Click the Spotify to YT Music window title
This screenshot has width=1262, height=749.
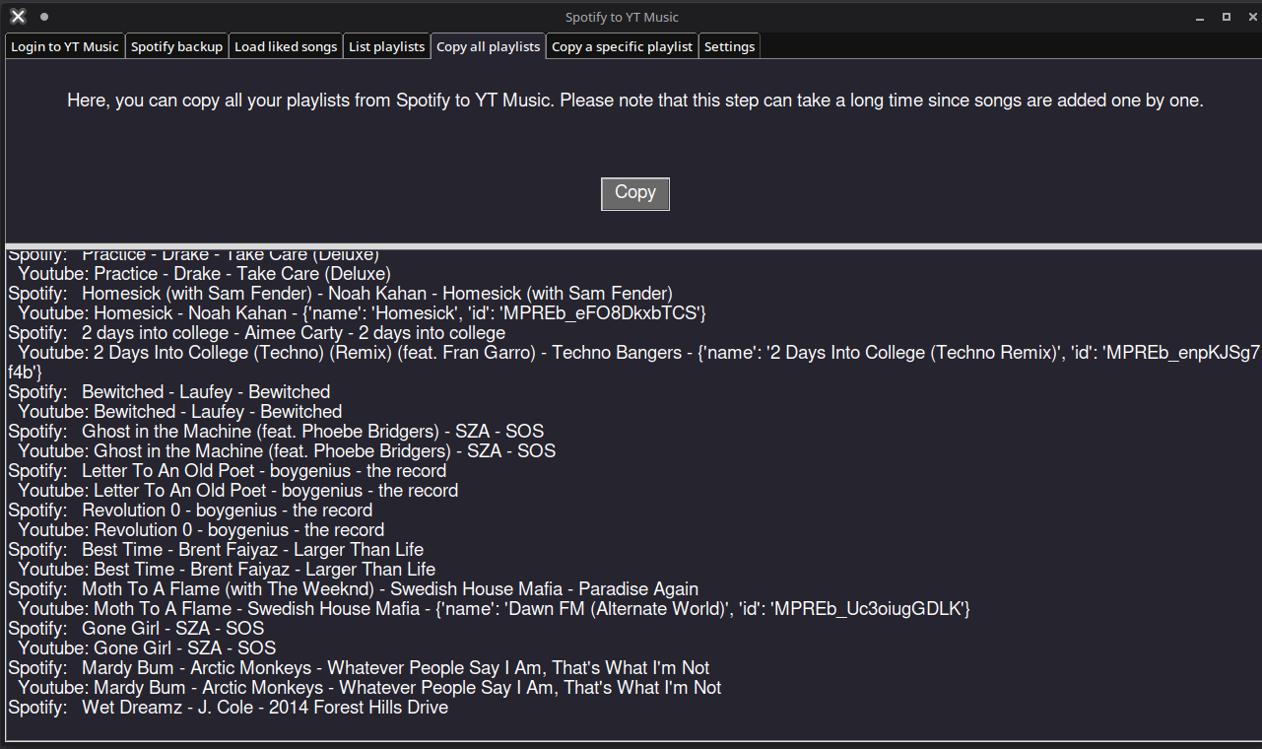pos(622,17)
